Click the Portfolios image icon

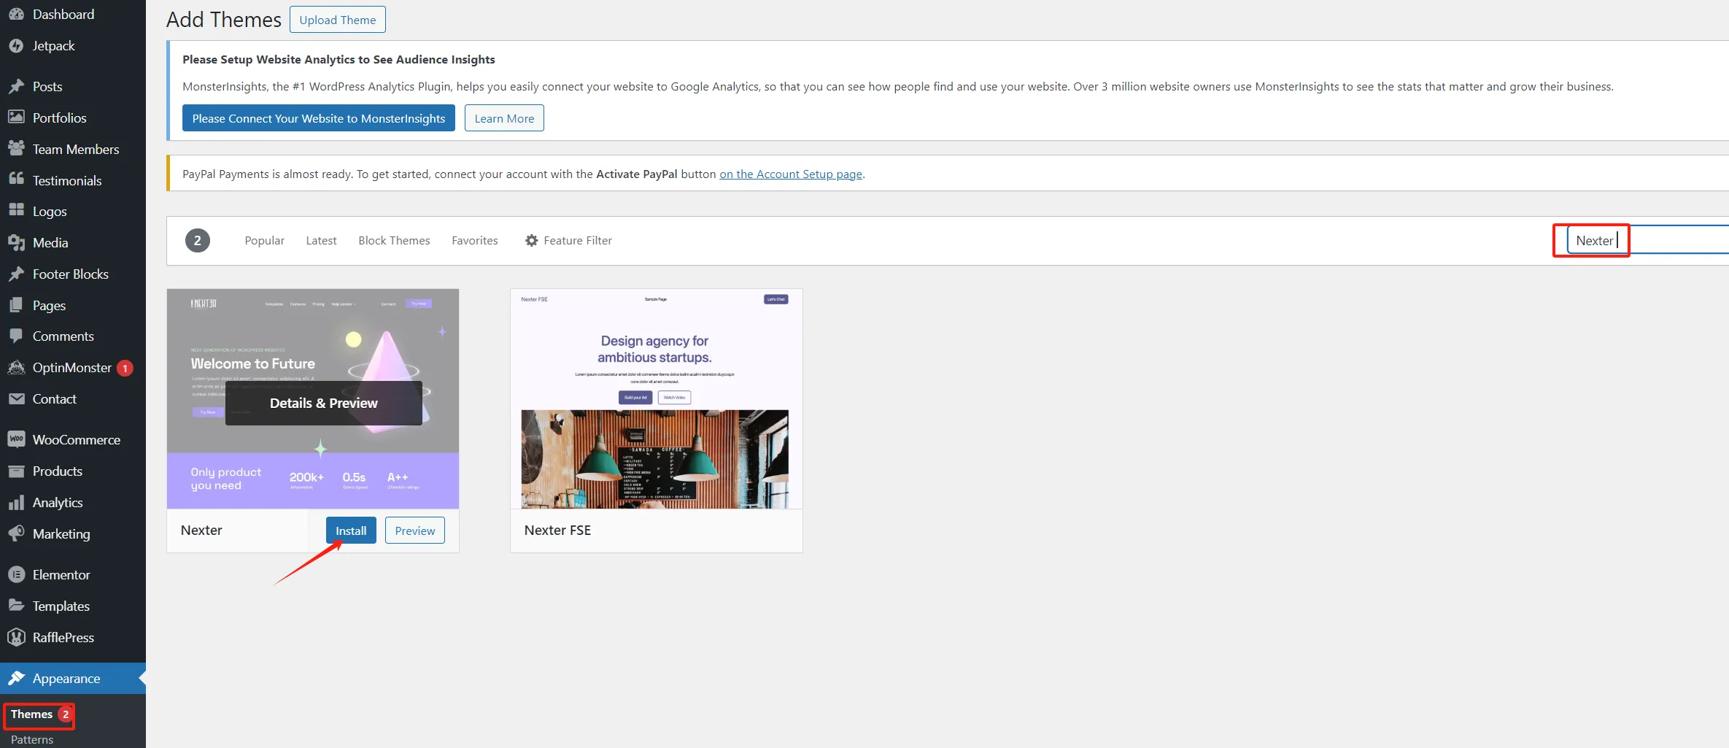click(x=16, y=117)
